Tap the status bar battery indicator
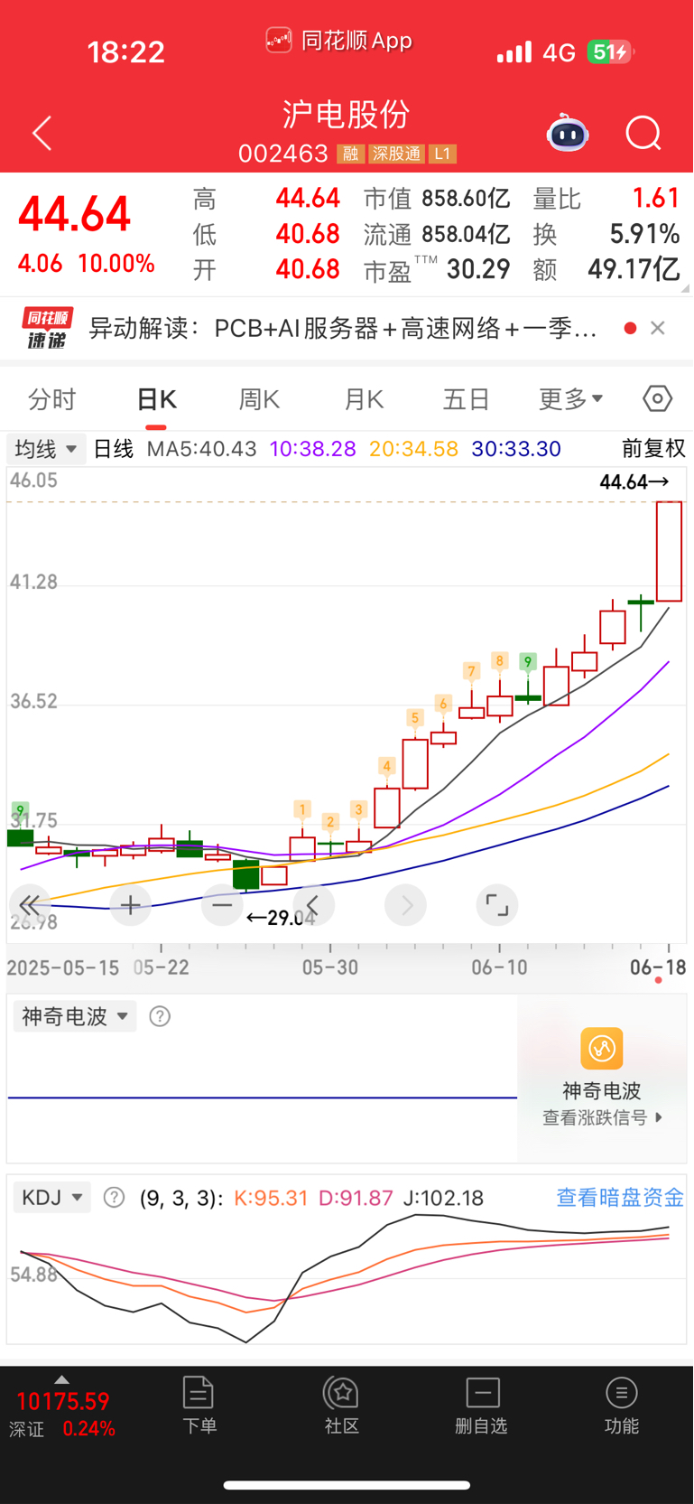Image resolution: width=694 pixels, height=1504 pixels. click(610, 52)
